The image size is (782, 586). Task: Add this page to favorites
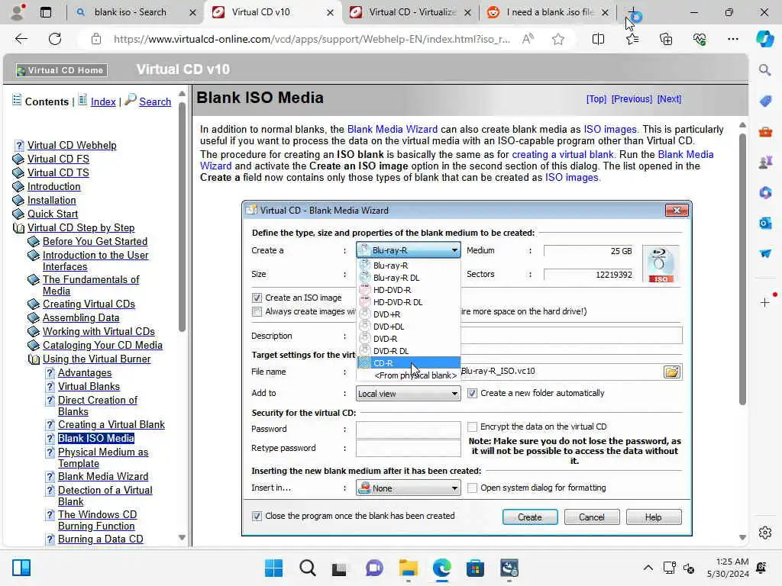[x=558, y=39]
